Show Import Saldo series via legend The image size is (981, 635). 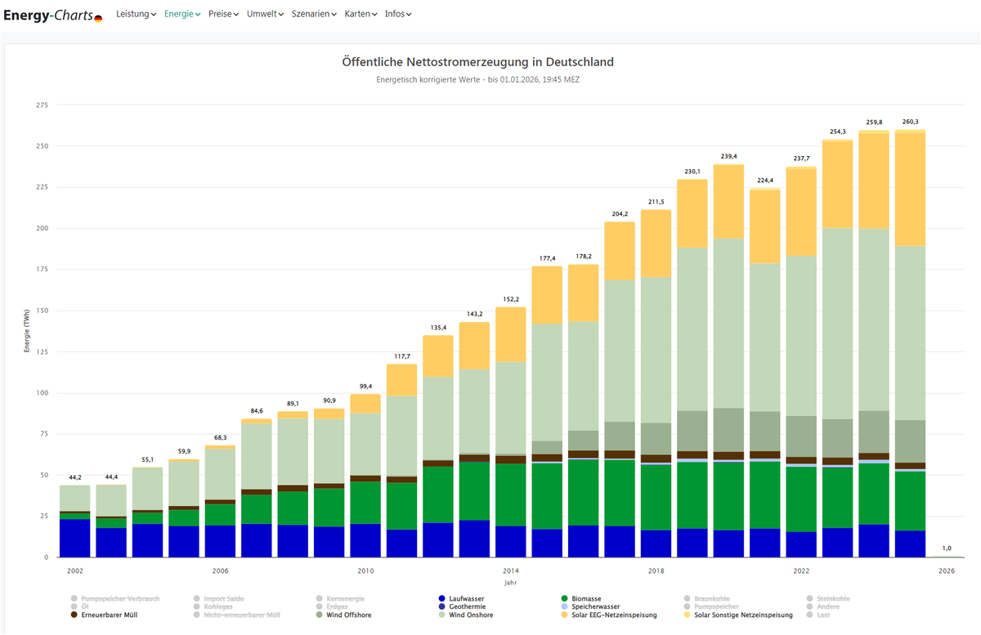218,599
